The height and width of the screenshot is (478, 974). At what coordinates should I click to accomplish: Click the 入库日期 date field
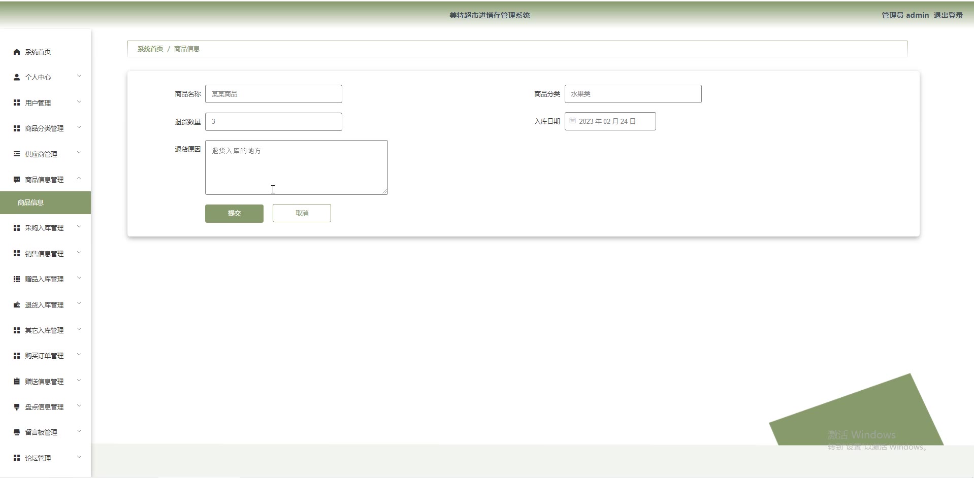(x=610, y=121)
